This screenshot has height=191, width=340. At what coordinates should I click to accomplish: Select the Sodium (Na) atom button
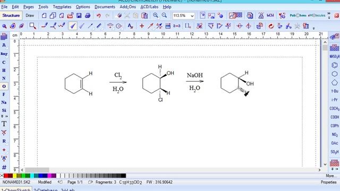[4, 102]
